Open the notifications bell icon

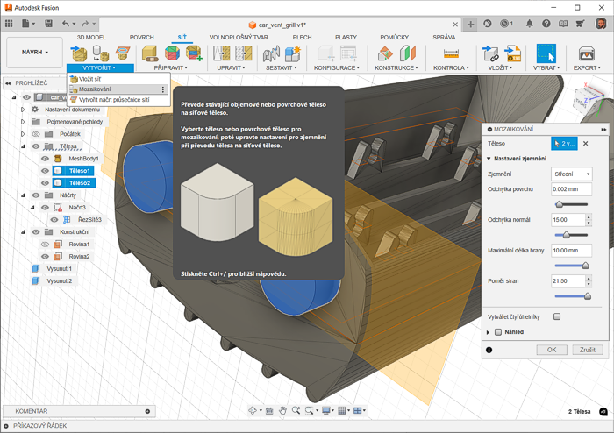tap(530, 24)
